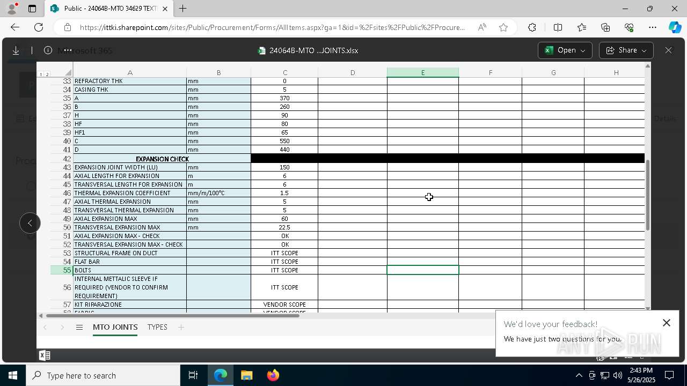Click the cell 'mm/m/100°C'

218,193
